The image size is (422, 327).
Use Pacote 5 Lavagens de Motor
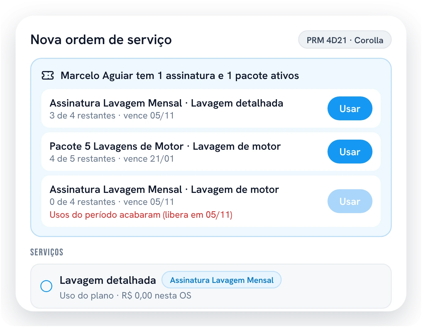point(350,152)
